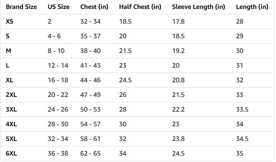Select the M brand size cell
The height and width of the screenshot is (162, 276).
coord(9,51)
